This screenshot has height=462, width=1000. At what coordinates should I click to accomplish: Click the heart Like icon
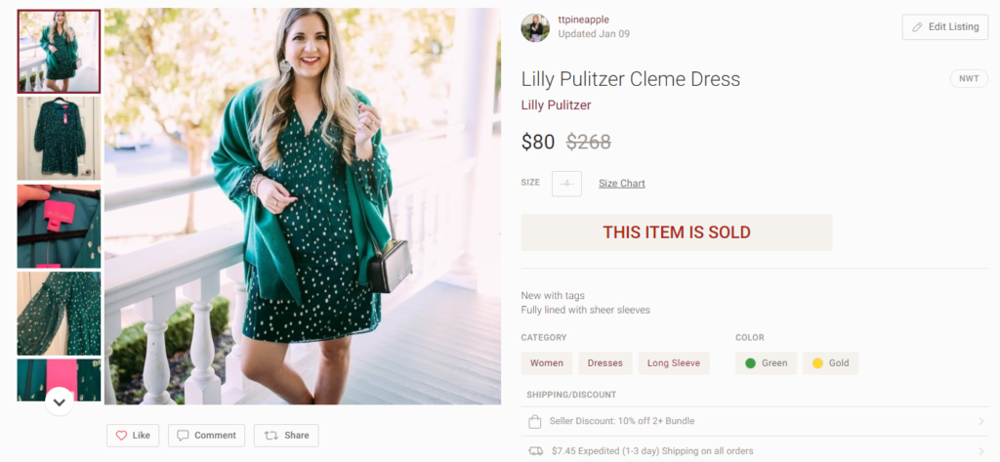(122, 436)
